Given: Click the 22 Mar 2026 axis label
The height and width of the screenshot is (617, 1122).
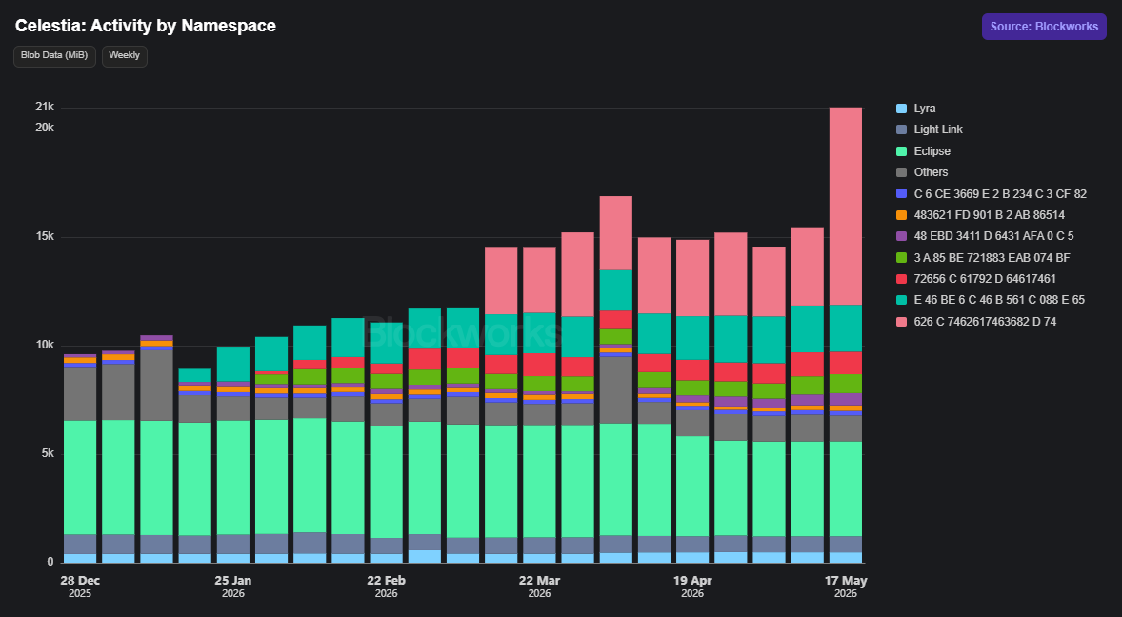Looking at the screenshot, I should (x=539, y=587).
